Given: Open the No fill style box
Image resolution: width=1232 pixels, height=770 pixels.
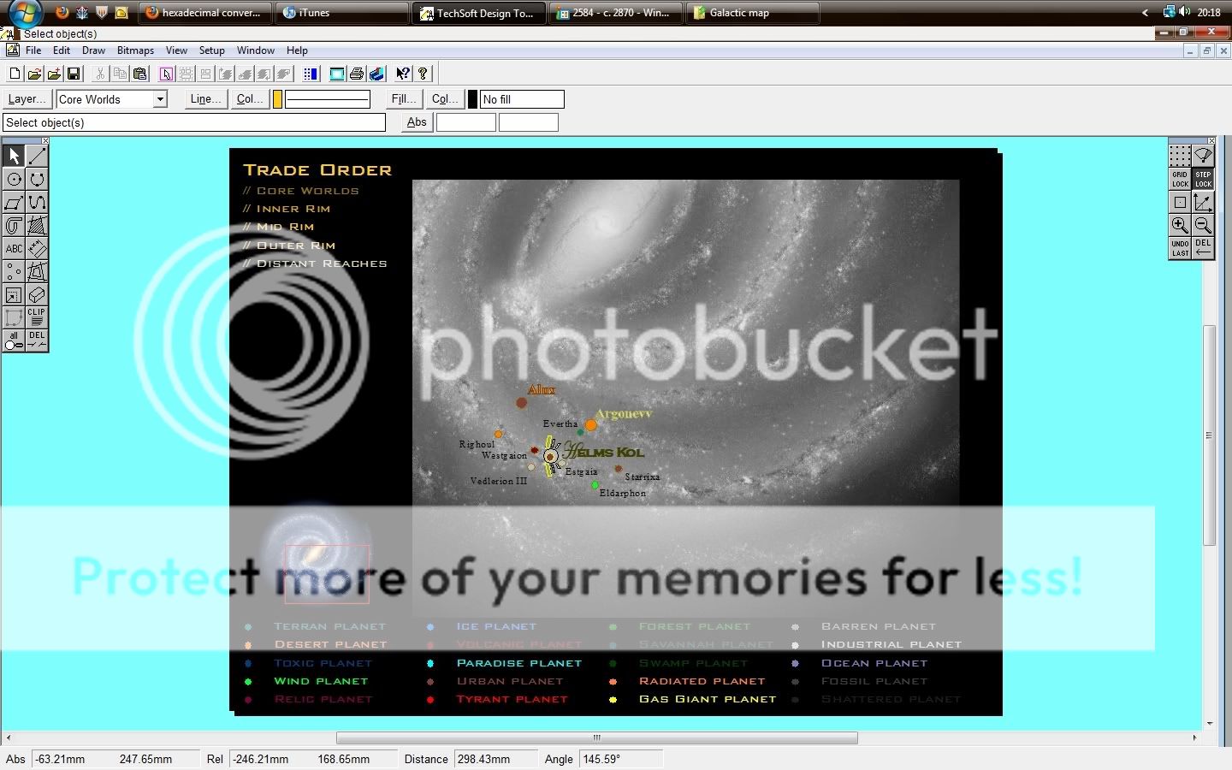Looking at the screenshot, I should coord(522,99).
